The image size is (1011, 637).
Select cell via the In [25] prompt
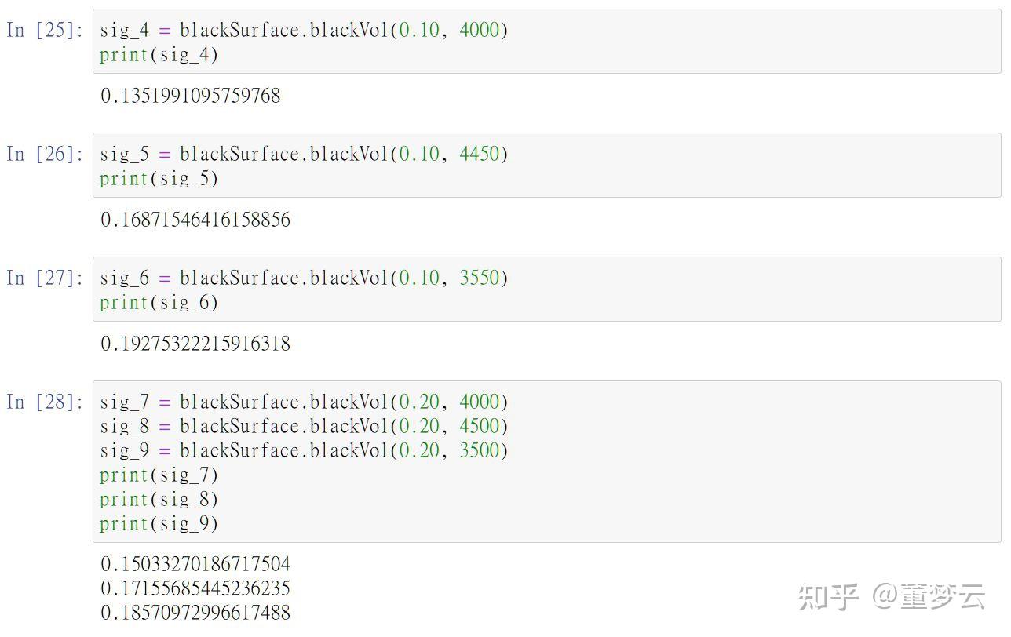[45, 31]
